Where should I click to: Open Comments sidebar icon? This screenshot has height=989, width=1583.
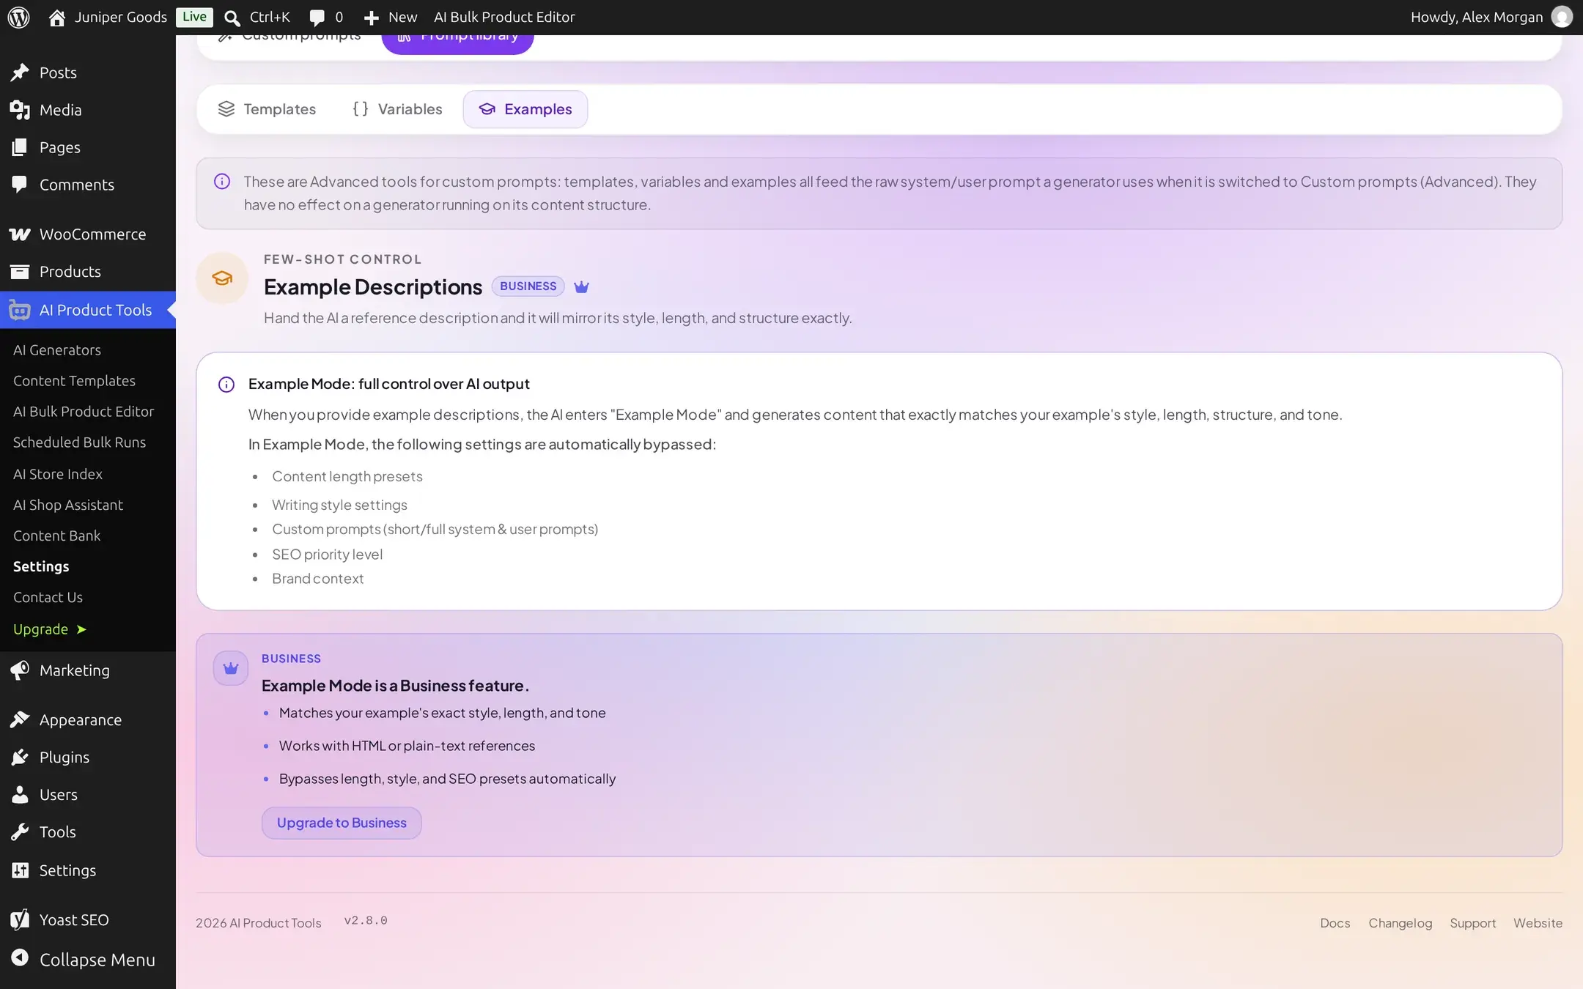coord(20,184)
